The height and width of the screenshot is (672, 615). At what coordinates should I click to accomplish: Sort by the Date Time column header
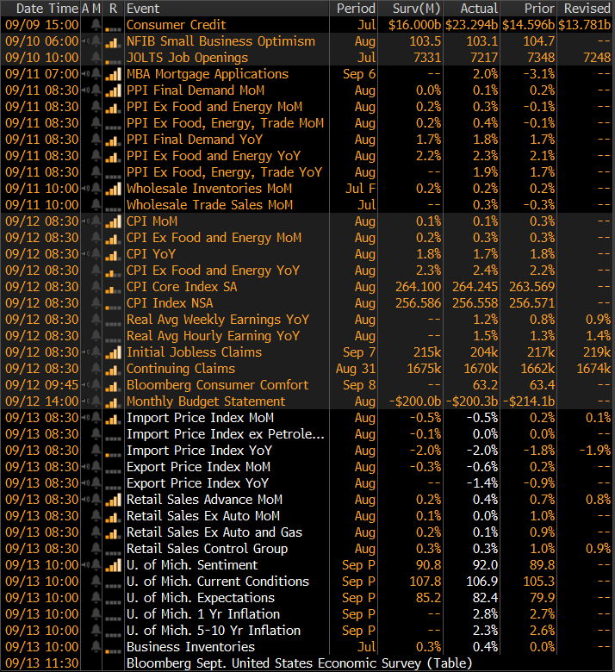(47, 9)
